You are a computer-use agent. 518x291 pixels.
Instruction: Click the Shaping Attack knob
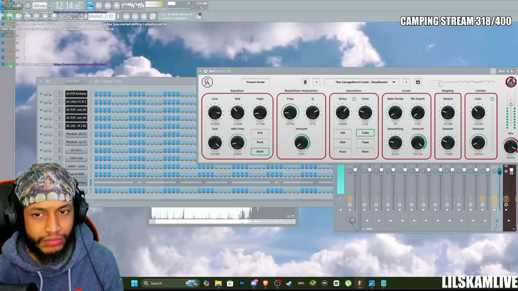coord(448,112)
